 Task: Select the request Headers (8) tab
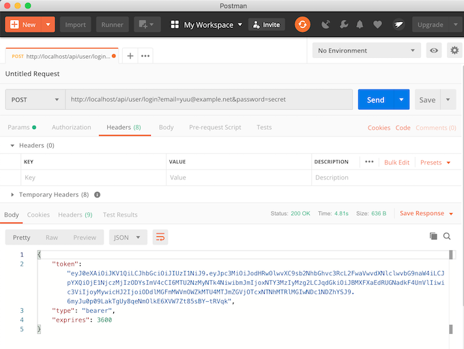(x=124, y=128)
